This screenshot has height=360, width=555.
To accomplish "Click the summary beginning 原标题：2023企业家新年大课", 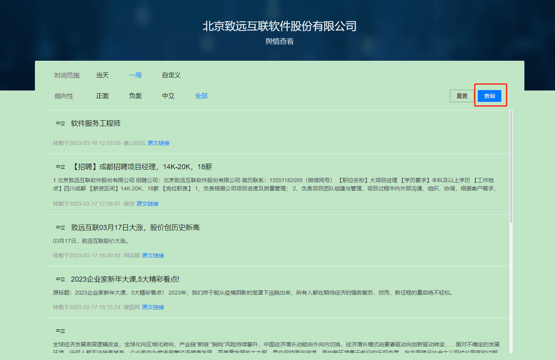I will [x=254, y=293].
